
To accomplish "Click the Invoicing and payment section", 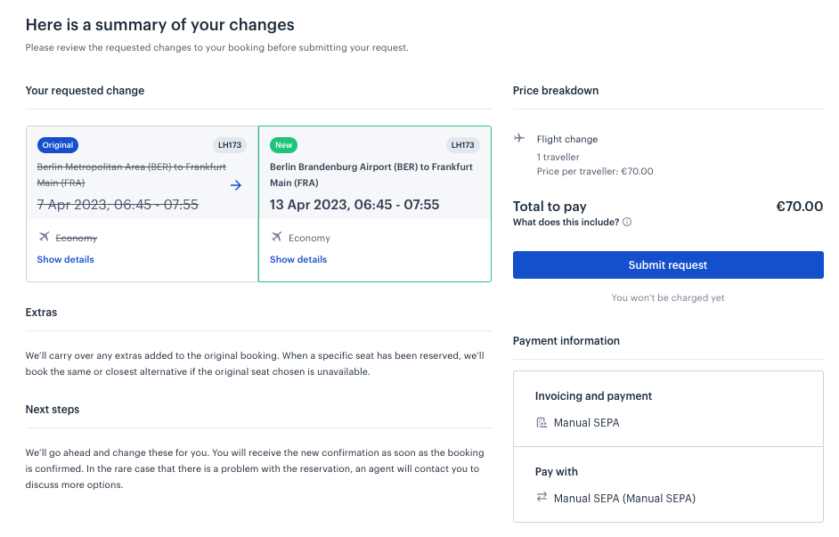I will tap(668, 409).
